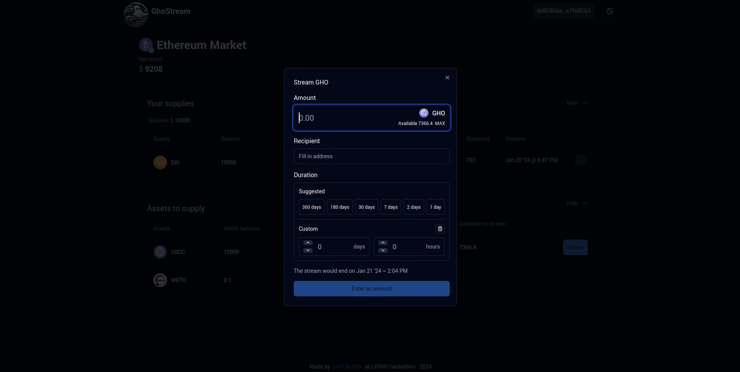
Task: Select the 7 days suggested duration
Action: 391,207
